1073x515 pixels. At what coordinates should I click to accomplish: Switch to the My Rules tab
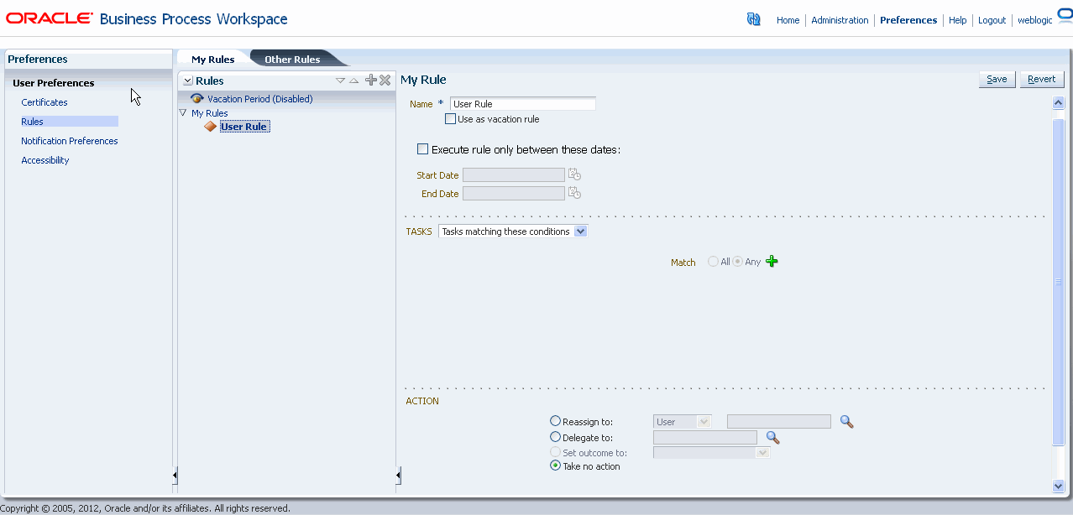(x=213, y=60)
